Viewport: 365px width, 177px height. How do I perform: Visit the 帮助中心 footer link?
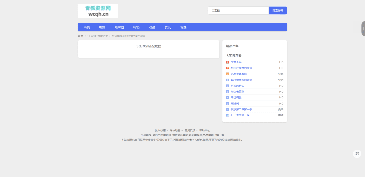click(x=204, y=130)
